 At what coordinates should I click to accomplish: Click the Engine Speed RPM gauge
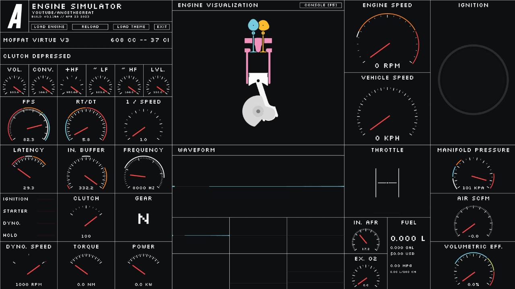point(387,40)
